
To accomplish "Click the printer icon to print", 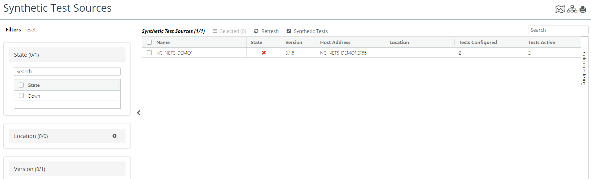I will (583, 9).
